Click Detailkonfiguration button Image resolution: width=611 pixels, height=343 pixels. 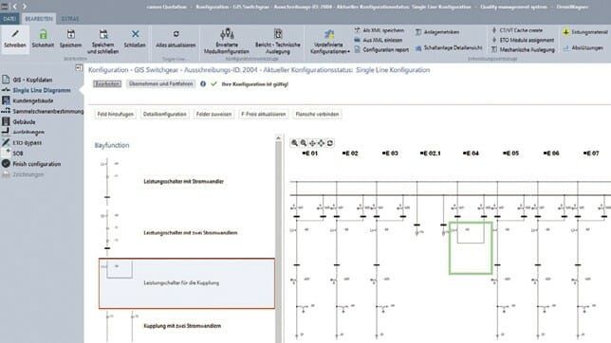point(165,114)
